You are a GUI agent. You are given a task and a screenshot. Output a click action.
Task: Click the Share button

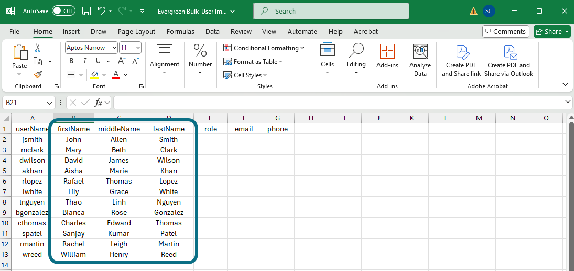pos(552,31)
